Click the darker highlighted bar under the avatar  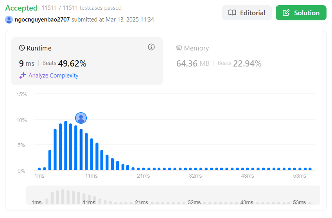pyautogui.click(x=81, y=150)
